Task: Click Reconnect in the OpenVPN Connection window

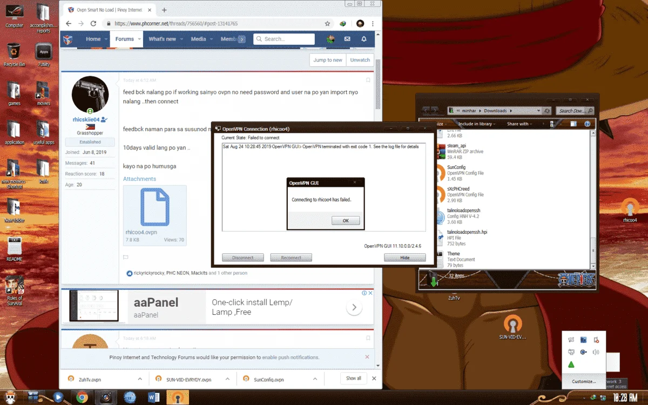Action: 291,258
